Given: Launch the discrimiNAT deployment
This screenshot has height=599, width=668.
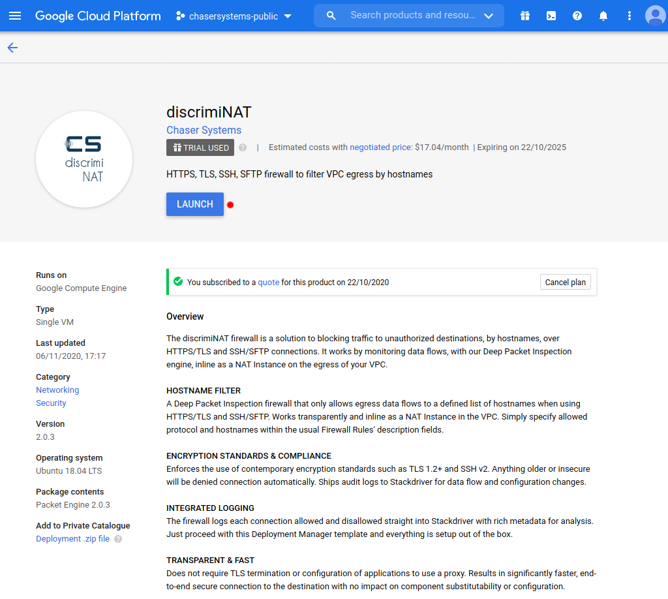Looking at the screenshot, I should click(x=194, y=204).
